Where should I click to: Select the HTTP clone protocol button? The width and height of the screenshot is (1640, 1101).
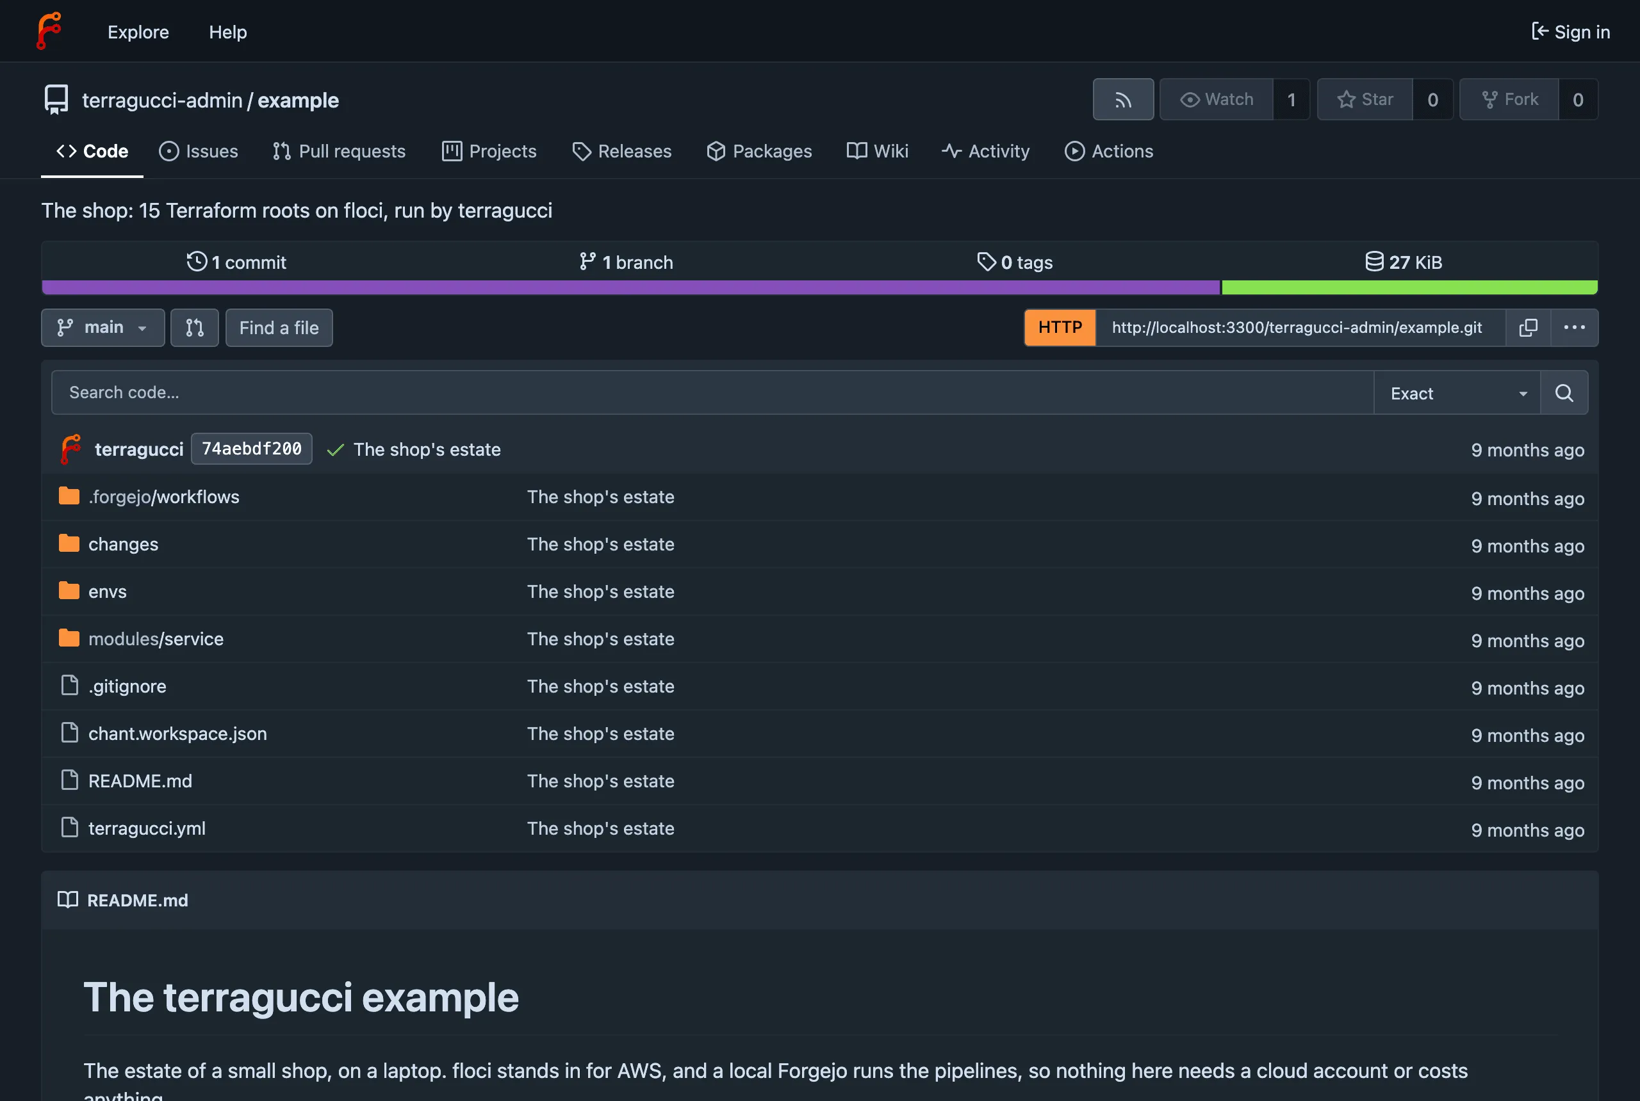(x=1060, y=328)
